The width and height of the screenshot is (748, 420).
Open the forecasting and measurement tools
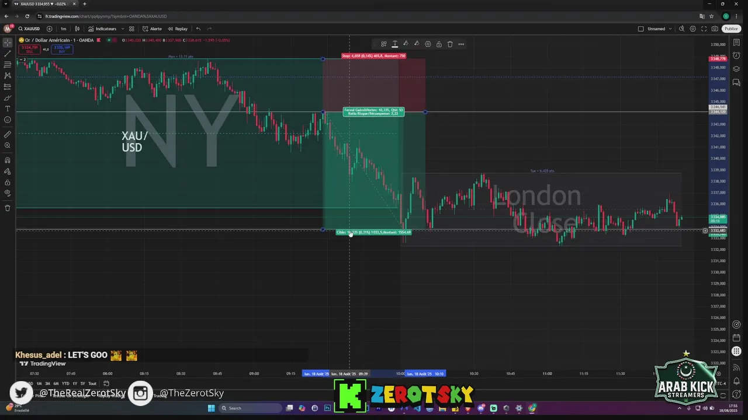click(x=8, y=87)
